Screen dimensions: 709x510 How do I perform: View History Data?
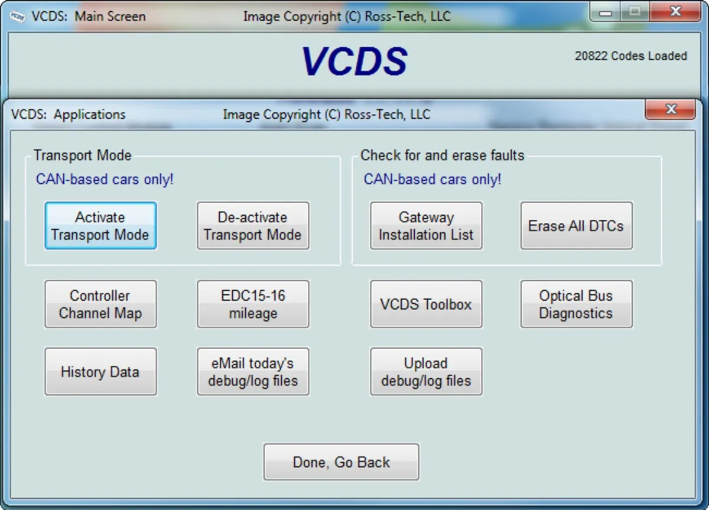100,372
